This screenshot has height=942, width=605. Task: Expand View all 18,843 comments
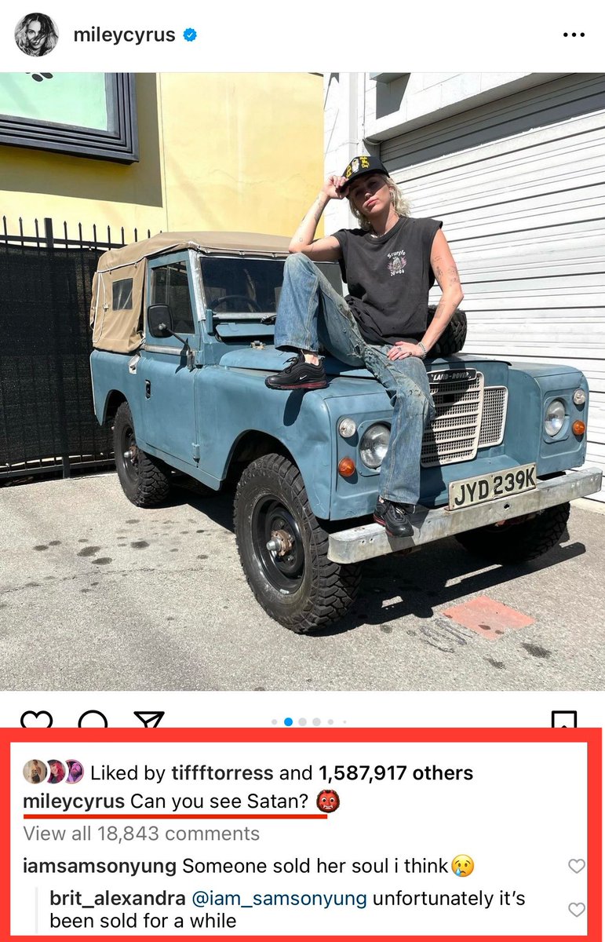(141, 833)
